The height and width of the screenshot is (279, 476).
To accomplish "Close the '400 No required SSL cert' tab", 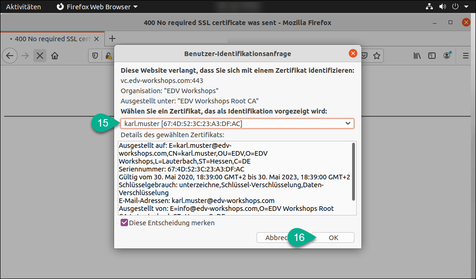I will point(96,39).
